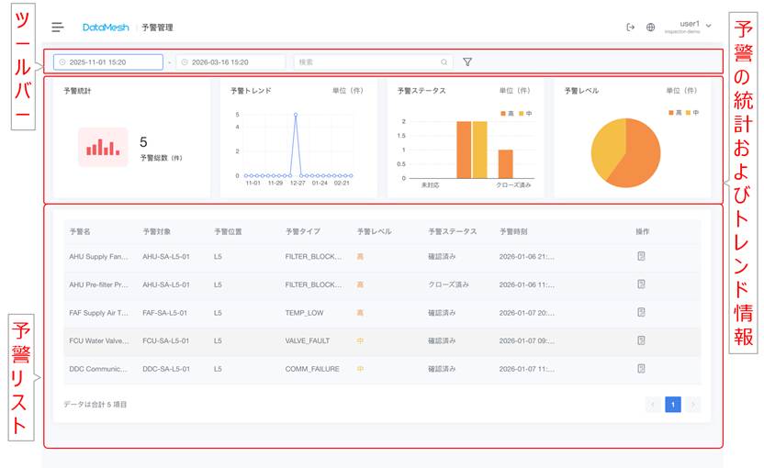Open details icon for AHU Supply Fan row
764x468 pixels.
pos(641,257)
